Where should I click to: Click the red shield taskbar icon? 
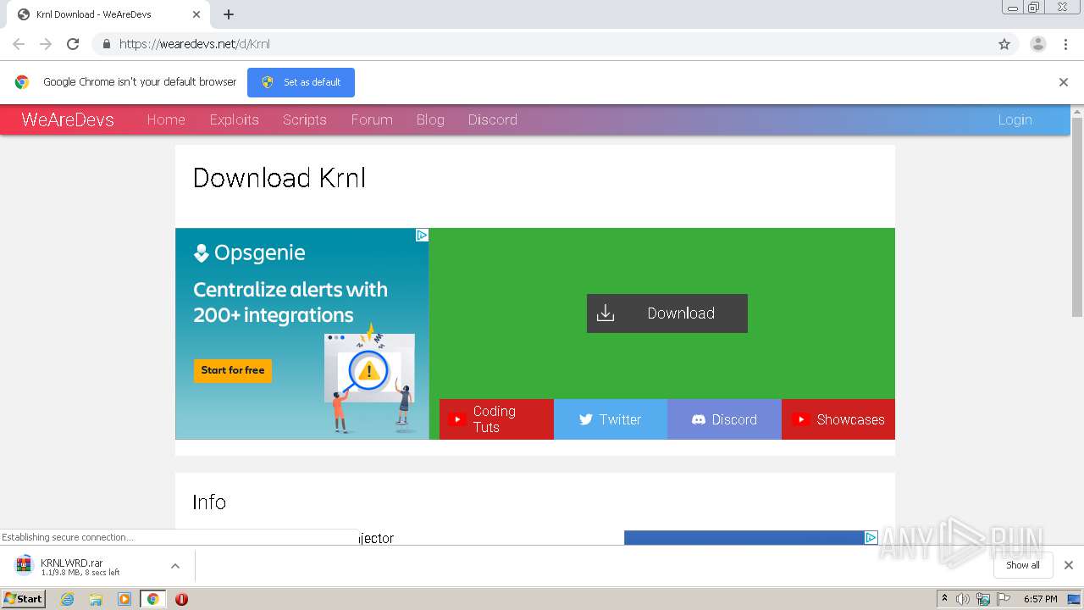click(x=181, y=599)
